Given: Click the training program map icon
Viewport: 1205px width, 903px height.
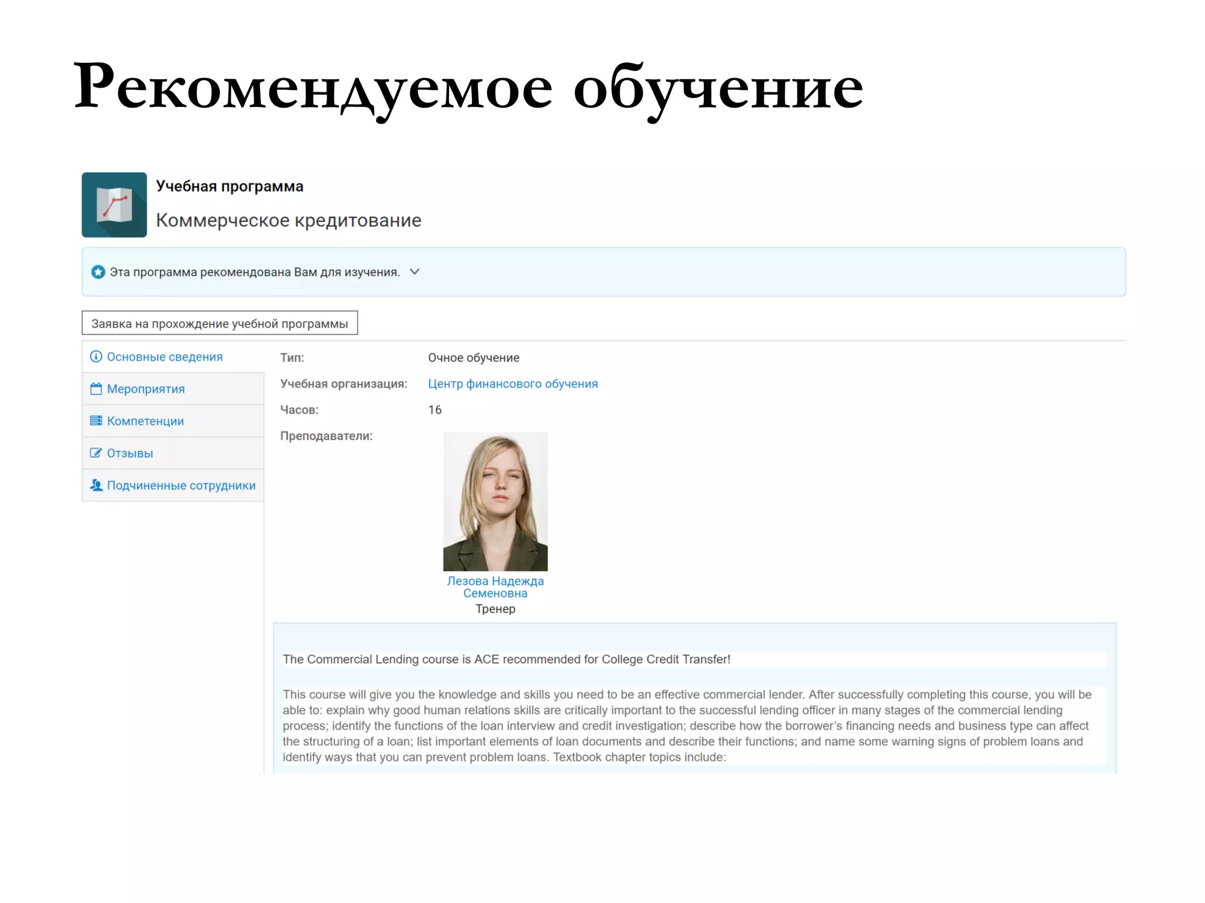Looking at the screenshot, I should 114,205.
